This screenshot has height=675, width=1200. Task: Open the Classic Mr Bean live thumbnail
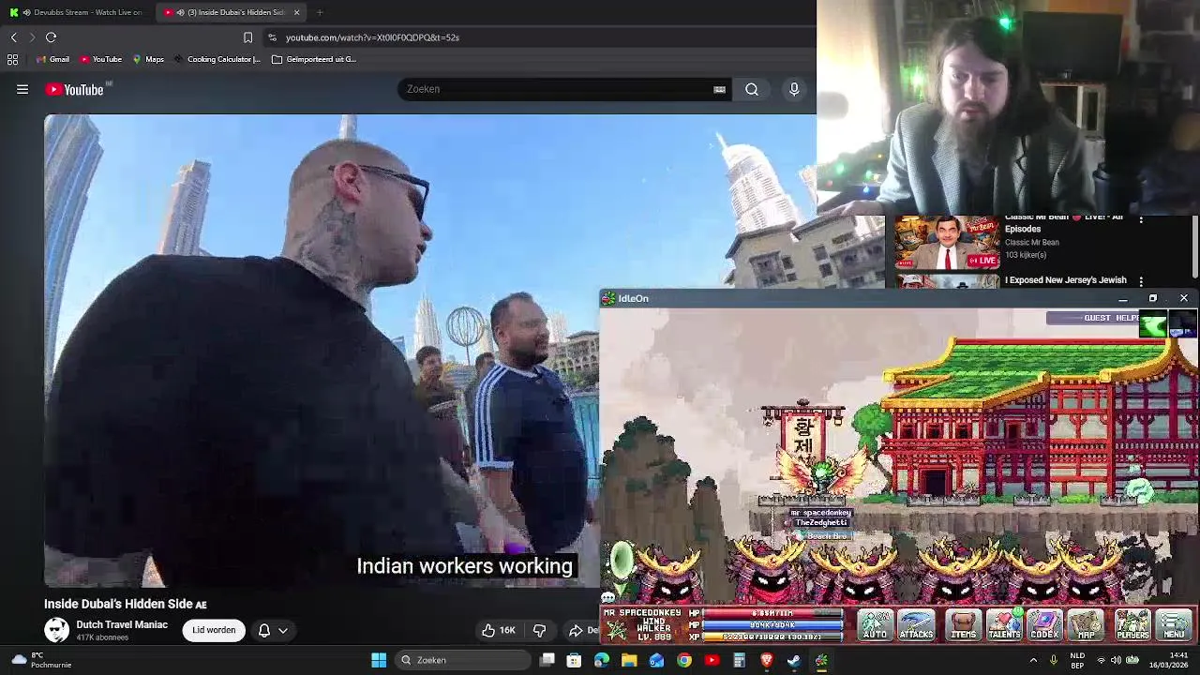coord(946,242)
